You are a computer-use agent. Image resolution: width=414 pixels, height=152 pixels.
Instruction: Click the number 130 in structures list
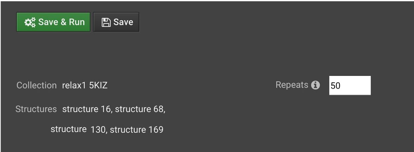coord(98,130)
